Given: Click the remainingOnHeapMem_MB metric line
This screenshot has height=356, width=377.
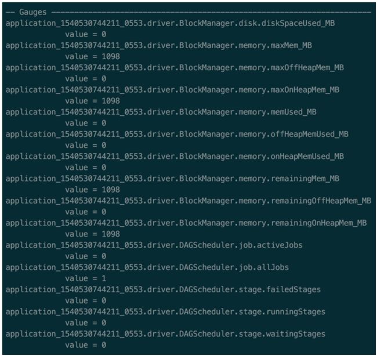Looking at the screenshot, I should click(x=186, y=223).
